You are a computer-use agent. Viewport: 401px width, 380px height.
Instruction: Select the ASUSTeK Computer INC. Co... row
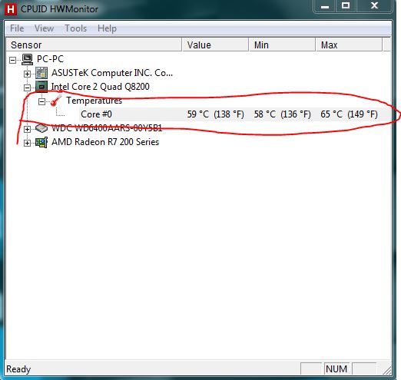point(112,73)
